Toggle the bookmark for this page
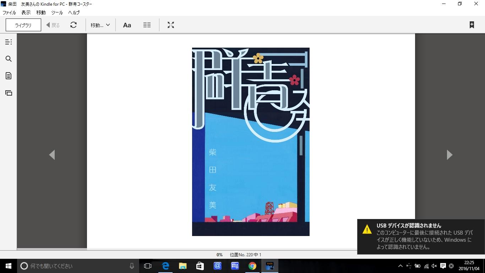This screenshot has height=273, width=485. [x=472, y=25]
